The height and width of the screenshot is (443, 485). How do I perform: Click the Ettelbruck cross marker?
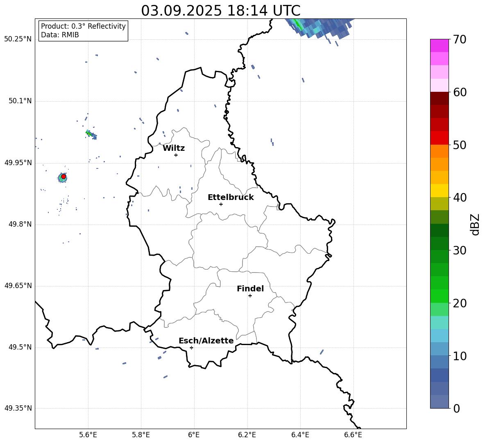(221, 204)
